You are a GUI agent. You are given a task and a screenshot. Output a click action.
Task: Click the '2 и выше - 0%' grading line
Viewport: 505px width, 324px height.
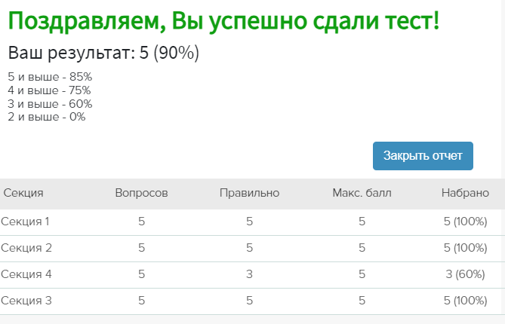46,117
